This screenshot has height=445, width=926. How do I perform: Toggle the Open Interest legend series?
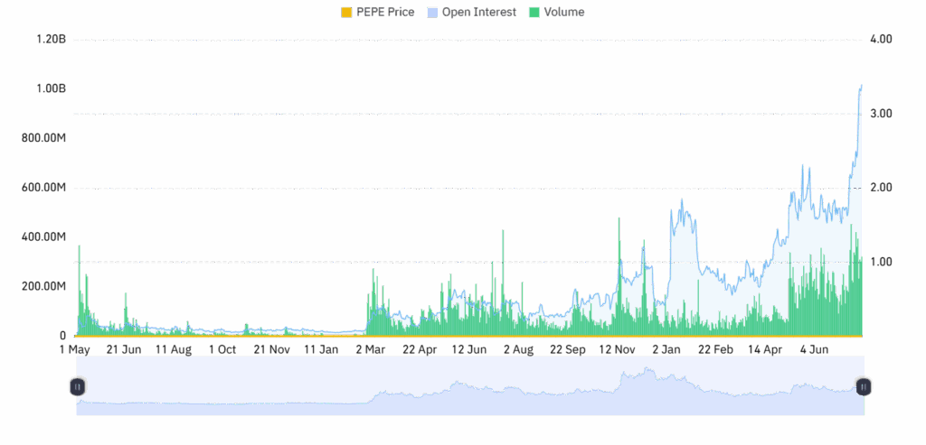(x=470, y=12)
